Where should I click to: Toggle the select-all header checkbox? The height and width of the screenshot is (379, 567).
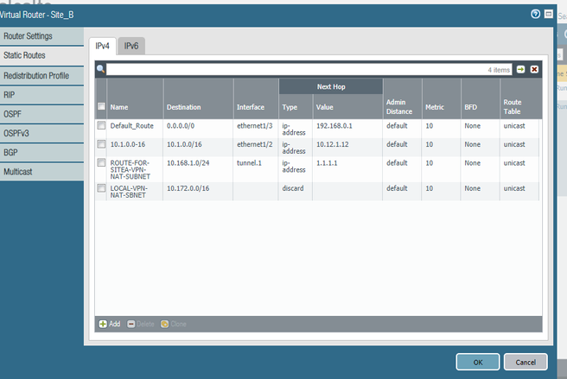pyautogui.click(x=101, y=106)
